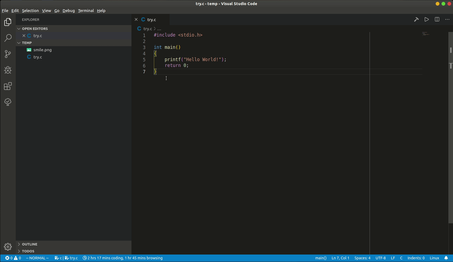Collapse the Open Editors section

click(35, 29)
